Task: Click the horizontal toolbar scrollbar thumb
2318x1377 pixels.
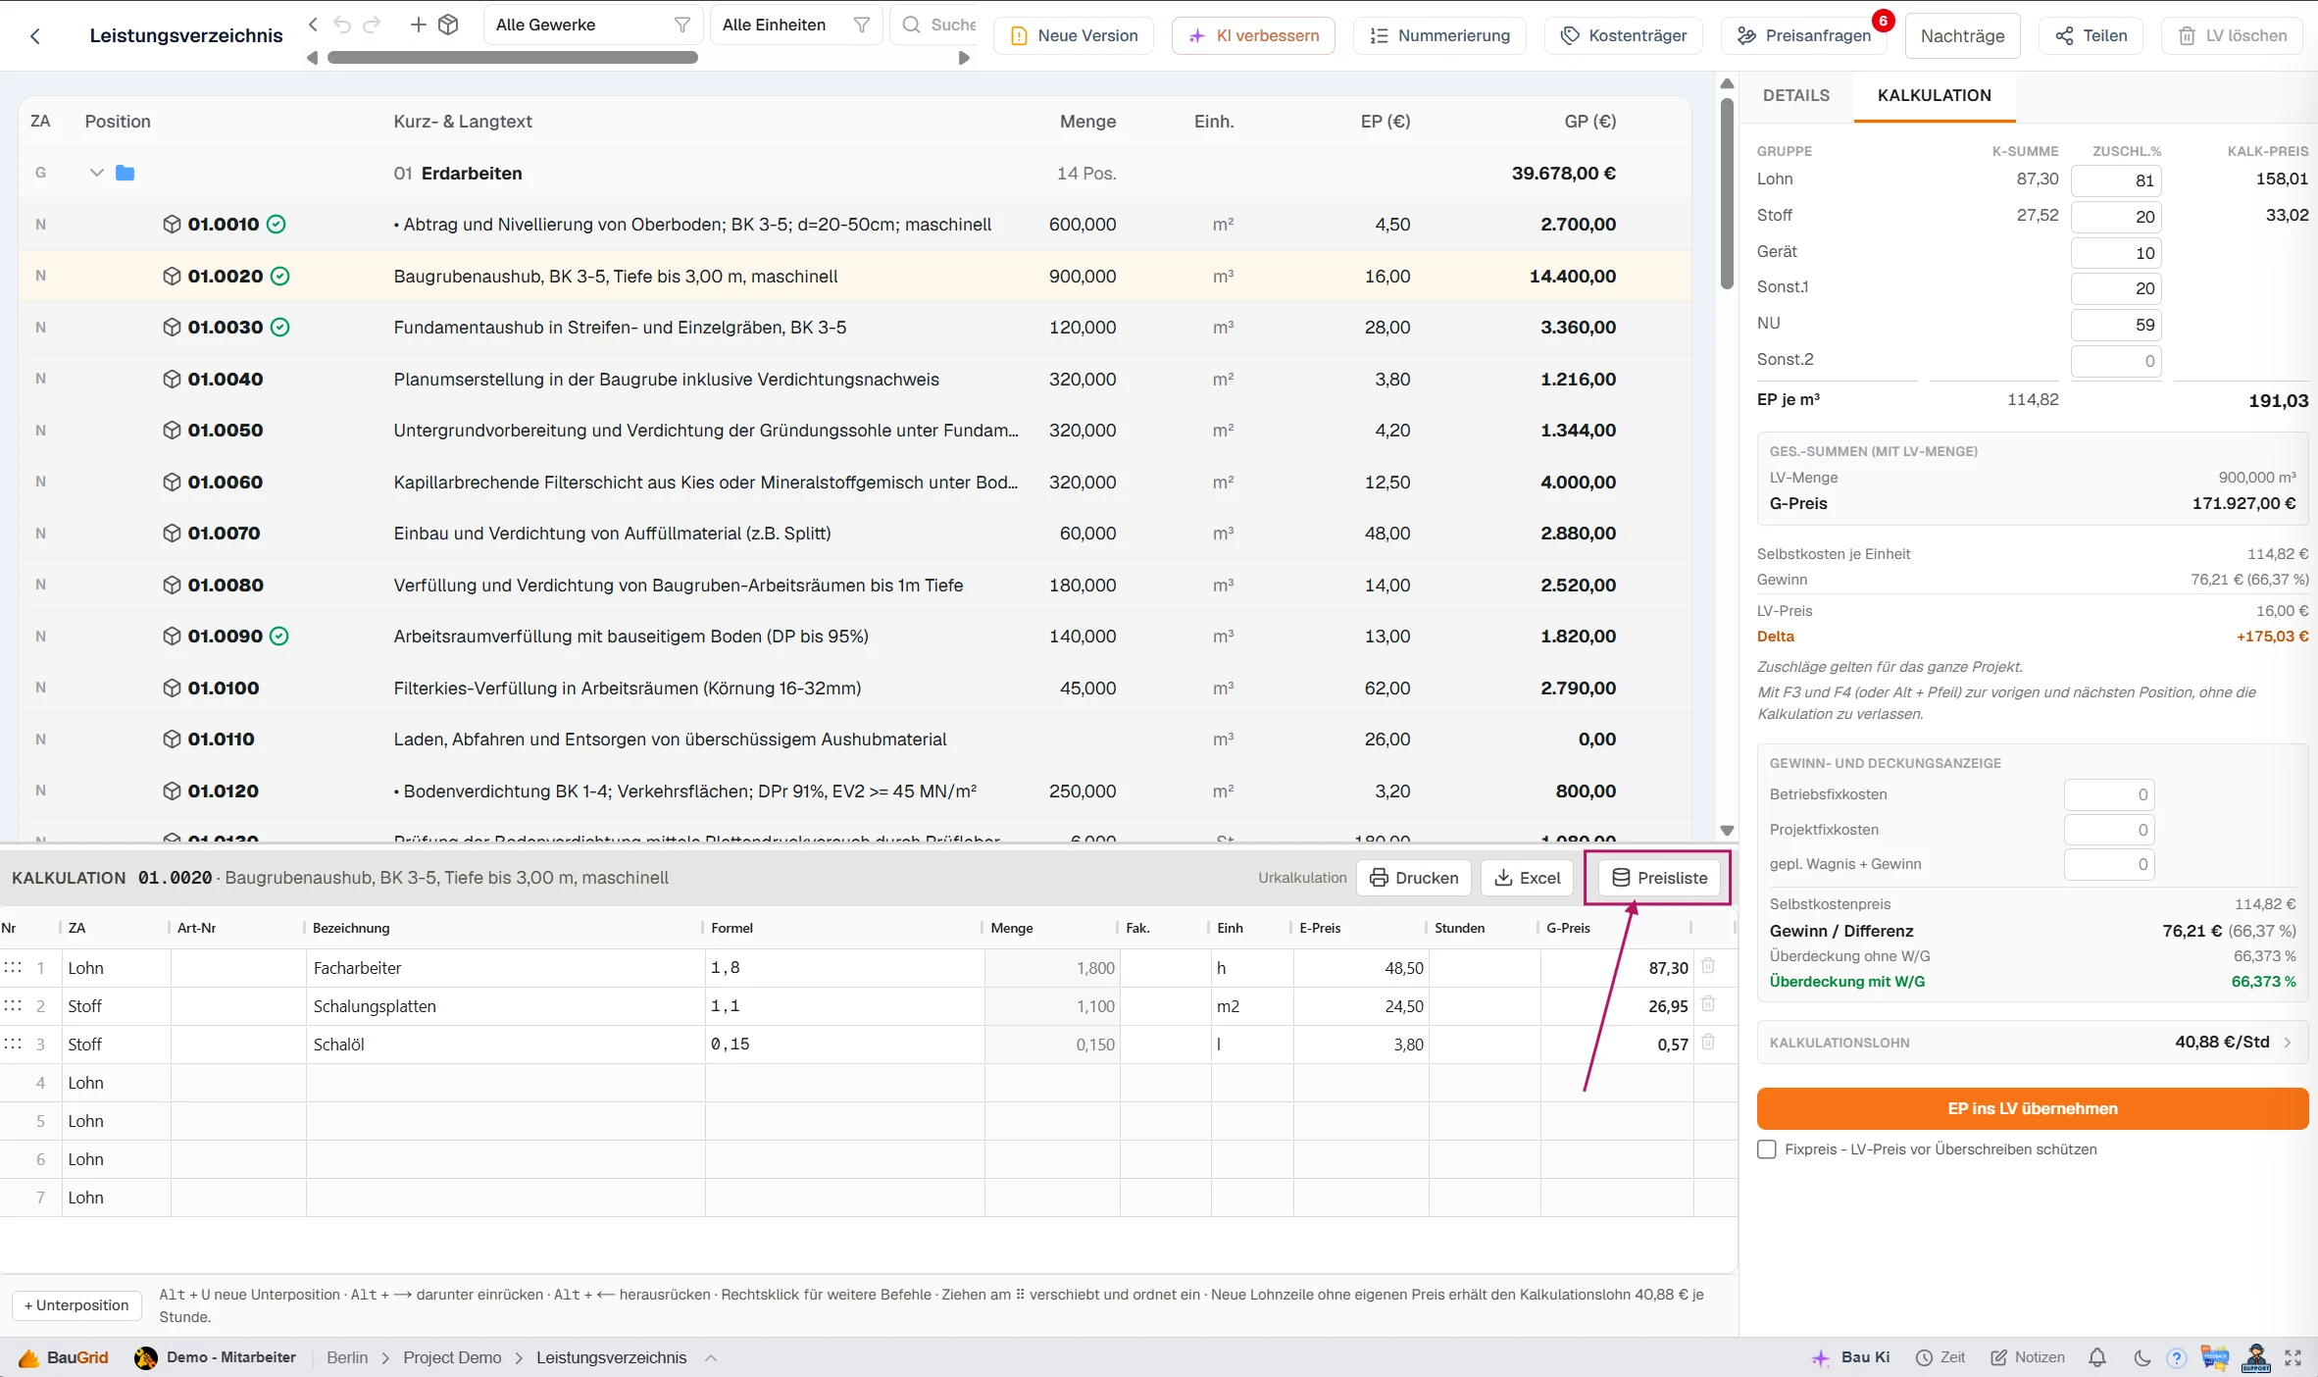Action: tap(513, 58)
